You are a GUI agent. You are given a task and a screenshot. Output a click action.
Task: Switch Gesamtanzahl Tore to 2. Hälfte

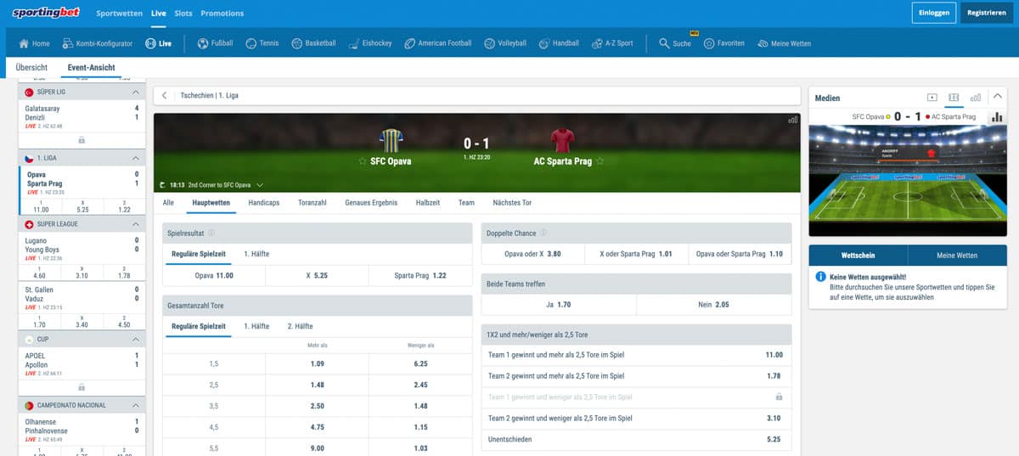300,326
